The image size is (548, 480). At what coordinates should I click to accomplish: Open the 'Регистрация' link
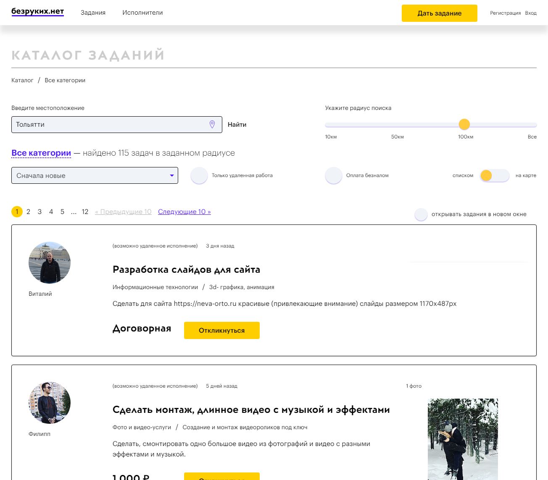click(x=505, y=13)
